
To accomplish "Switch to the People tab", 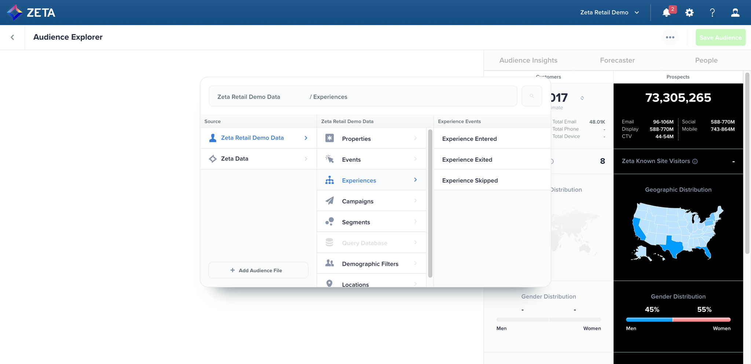I will coord(706,60).
